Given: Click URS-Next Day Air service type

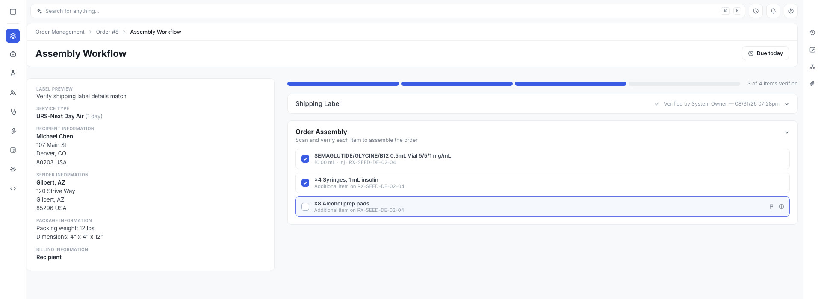Looking at the screenshot, I should point(60,116).
